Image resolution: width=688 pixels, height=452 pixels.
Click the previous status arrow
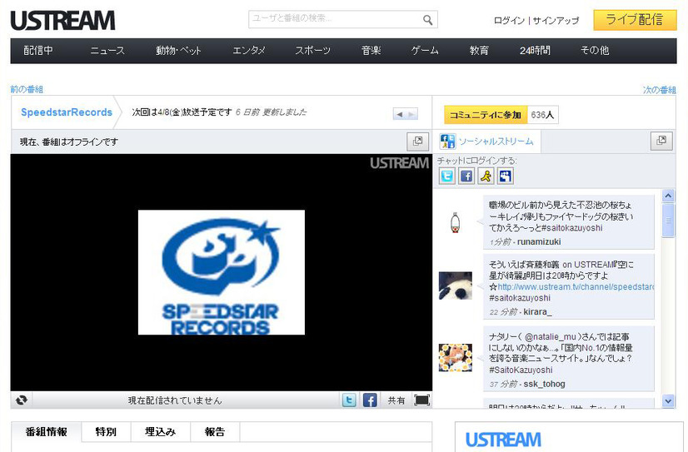pos(399,114)
